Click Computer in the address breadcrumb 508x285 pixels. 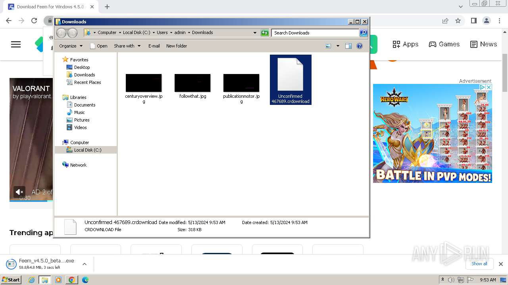click(107, 32)
